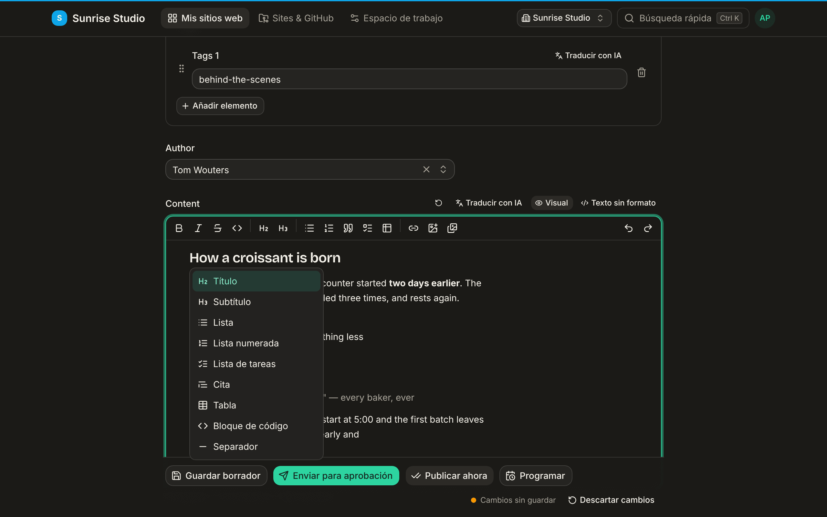The width and height of the screenshot is (827, 517).
Task: Choose Cita in block menu
Action: [x=256, y=385]
